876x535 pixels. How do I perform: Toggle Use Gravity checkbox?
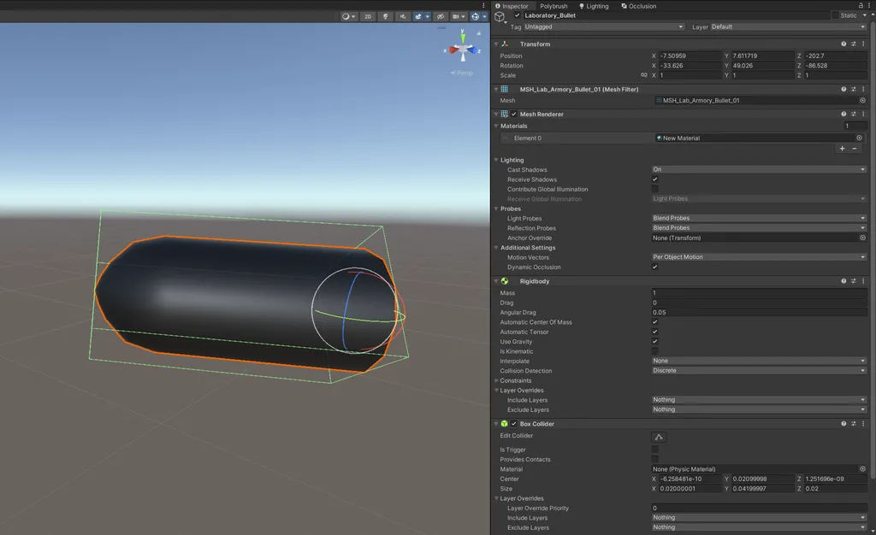pos(654,341)
